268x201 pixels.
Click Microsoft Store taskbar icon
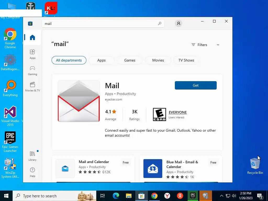click(x=142, y=196)
